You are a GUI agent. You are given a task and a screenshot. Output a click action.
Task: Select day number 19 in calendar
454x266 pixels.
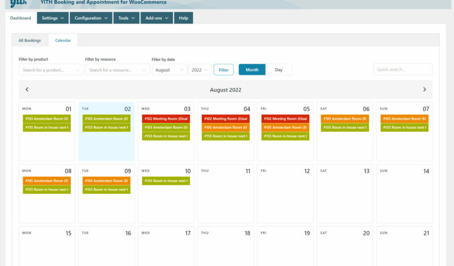[x=307, y=233]
